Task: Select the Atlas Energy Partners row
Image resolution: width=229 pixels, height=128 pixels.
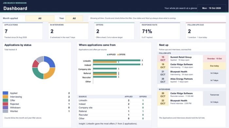Action: (x=191, y=80)
